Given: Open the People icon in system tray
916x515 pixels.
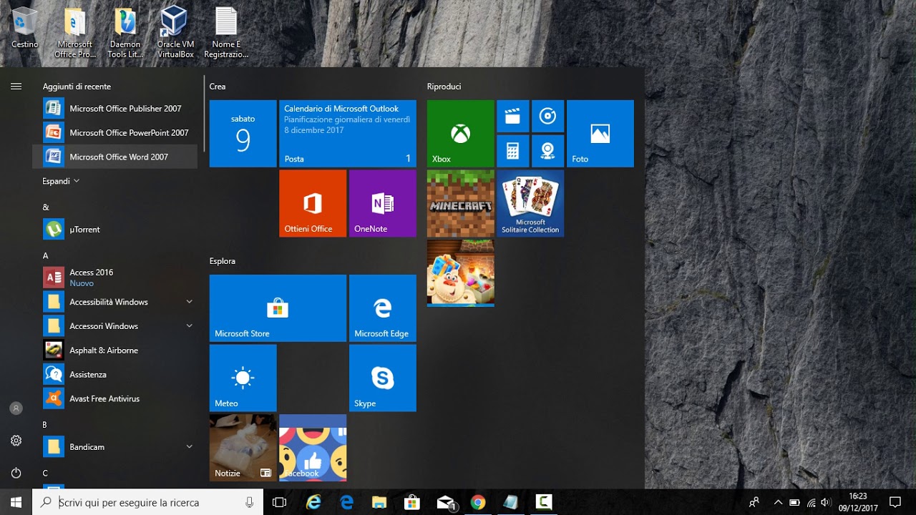Looking at the screenshot, I should pyautogui.click(x=754, y=502).
